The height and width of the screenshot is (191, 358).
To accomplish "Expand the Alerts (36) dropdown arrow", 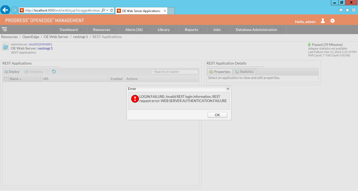I will click(146, 30).
